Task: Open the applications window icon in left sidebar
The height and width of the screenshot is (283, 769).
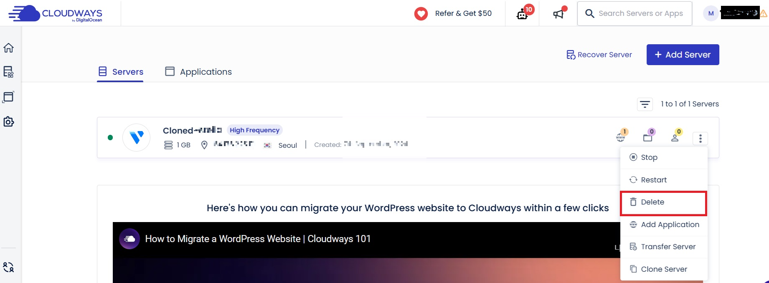Action: [8, 97]
